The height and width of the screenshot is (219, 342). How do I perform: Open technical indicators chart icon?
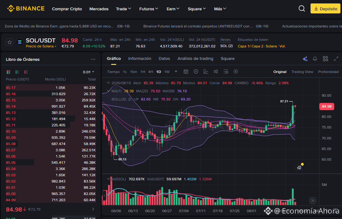pyautogui.click(x=206, y=71)
